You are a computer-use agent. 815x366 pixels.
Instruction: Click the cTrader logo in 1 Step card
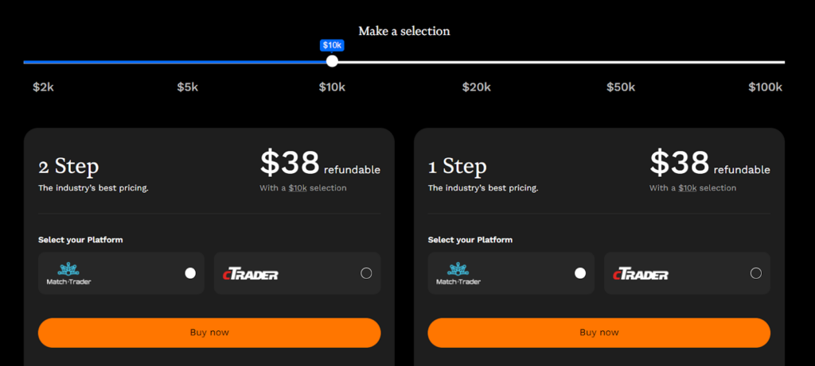641,274
